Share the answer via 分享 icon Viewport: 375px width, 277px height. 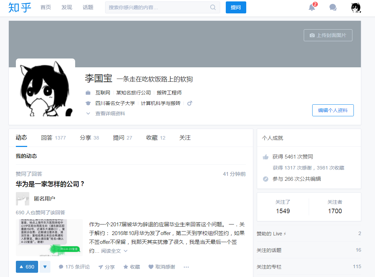click(101, 267)
